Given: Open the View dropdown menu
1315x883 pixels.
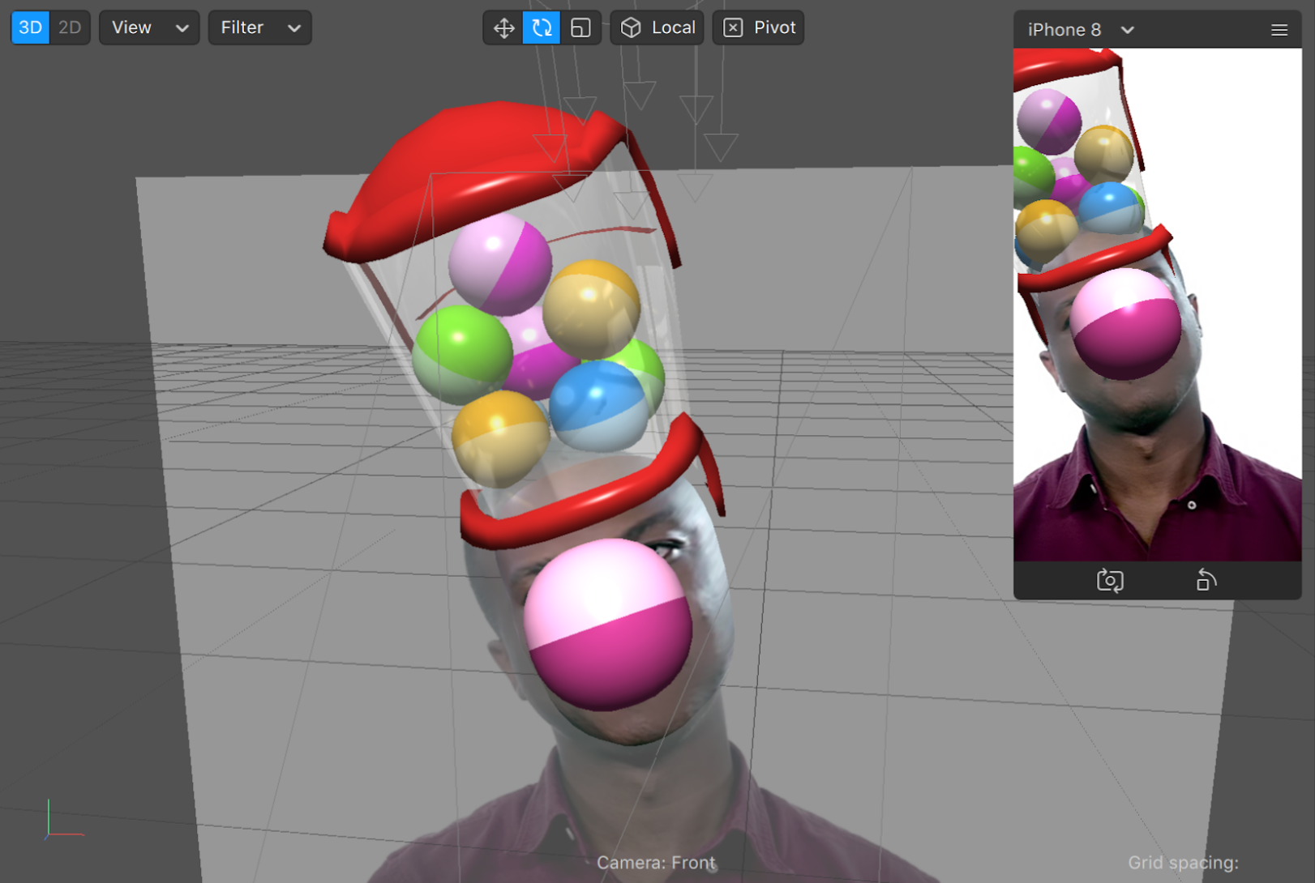Looking at the screenshot, I should click(x=149, y=28).
